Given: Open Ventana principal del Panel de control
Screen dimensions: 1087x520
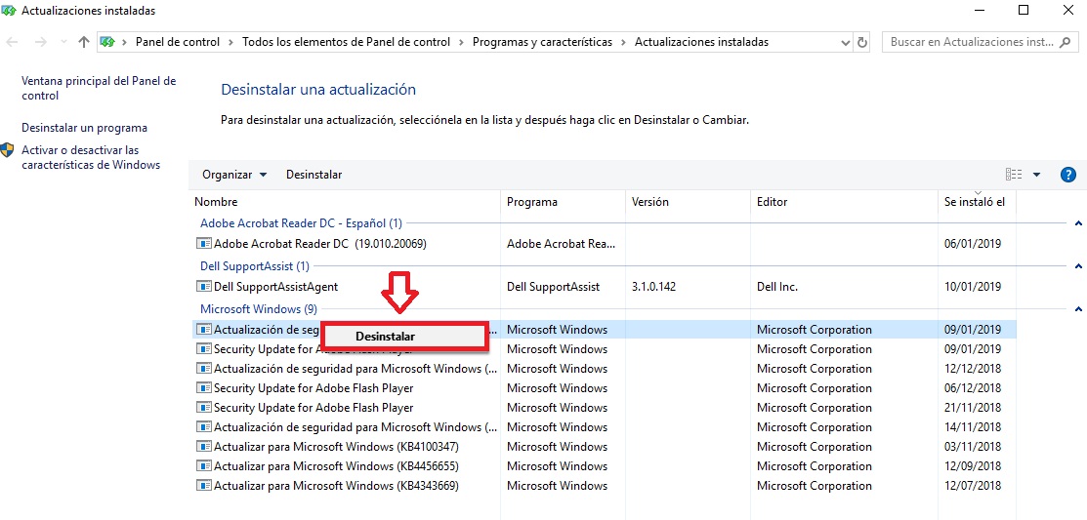Looking at the screenshot, I should [x=100, y=89].
